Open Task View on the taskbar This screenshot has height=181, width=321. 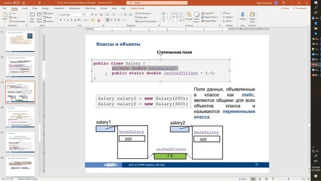pyautogui.click(x=316, y=12)
